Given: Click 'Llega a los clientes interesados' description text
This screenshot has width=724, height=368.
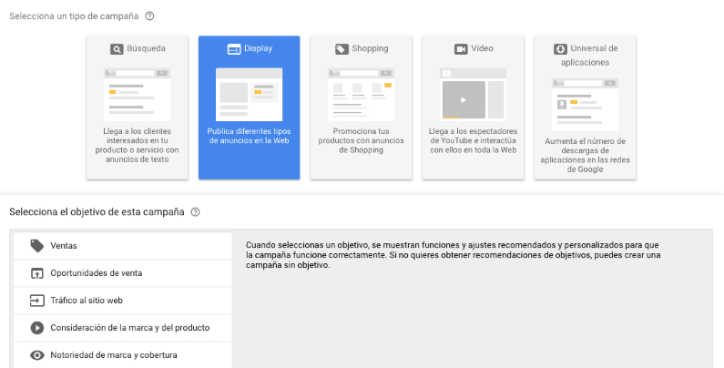Looking at the screenshot, I should coord(138,145).
